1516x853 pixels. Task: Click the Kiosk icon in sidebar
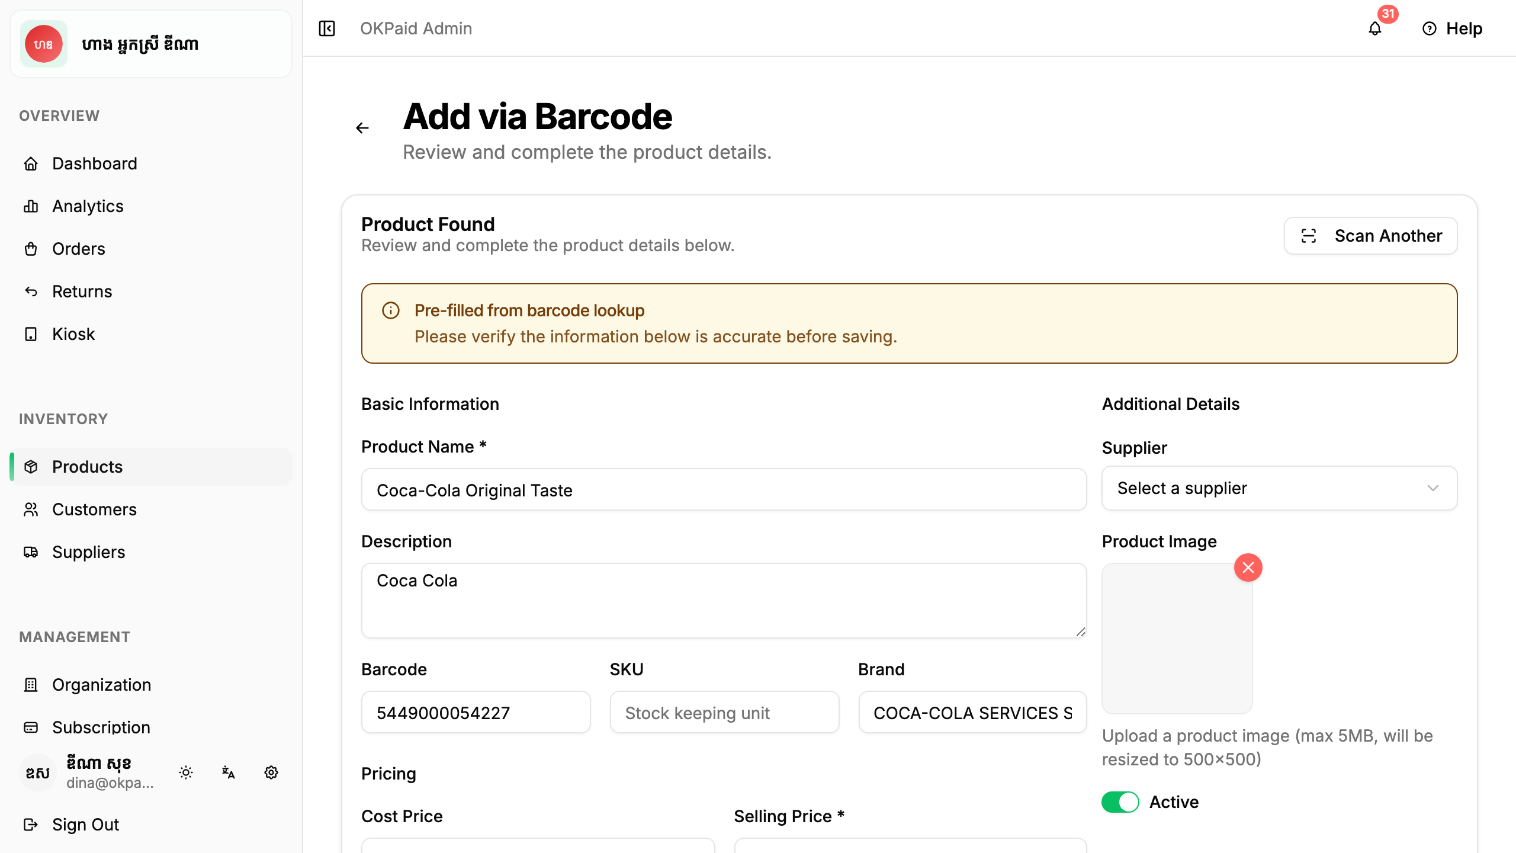pos(31,334)
